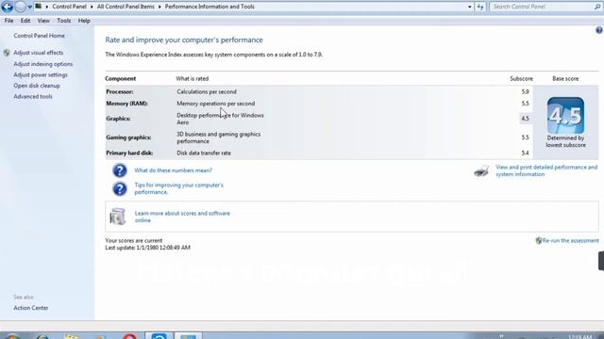This screenshot has width=604, height=339.
Task: Click the magnifier icon in search box
Action: 597,7
